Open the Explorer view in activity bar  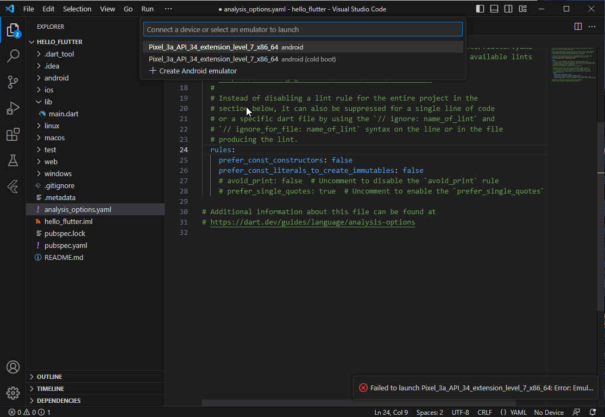pyautogui.click(x=12, y=30)
